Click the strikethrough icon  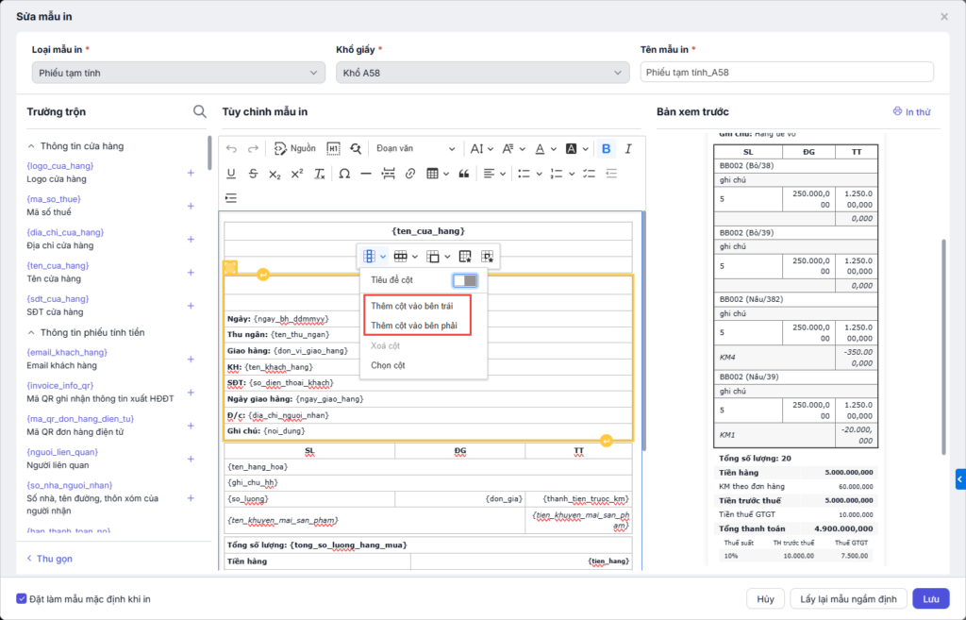253,174
